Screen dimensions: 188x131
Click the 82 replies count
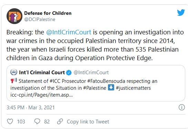click(x=47, y=122)
